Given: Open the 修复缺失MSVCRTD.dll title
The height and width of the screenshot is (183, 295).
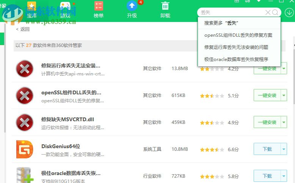Looking at the screenshot, I should (67, 119).
